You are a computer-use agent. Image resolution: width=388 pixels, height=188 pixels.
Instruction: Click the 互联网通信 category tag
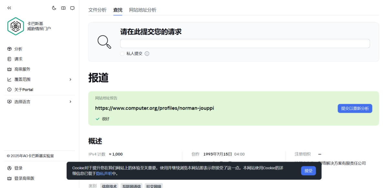pos(131,186)
